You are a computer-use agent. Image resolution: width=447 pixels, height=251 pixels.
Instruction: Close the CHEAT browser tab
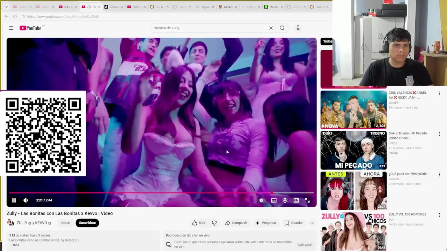(168, 7)
